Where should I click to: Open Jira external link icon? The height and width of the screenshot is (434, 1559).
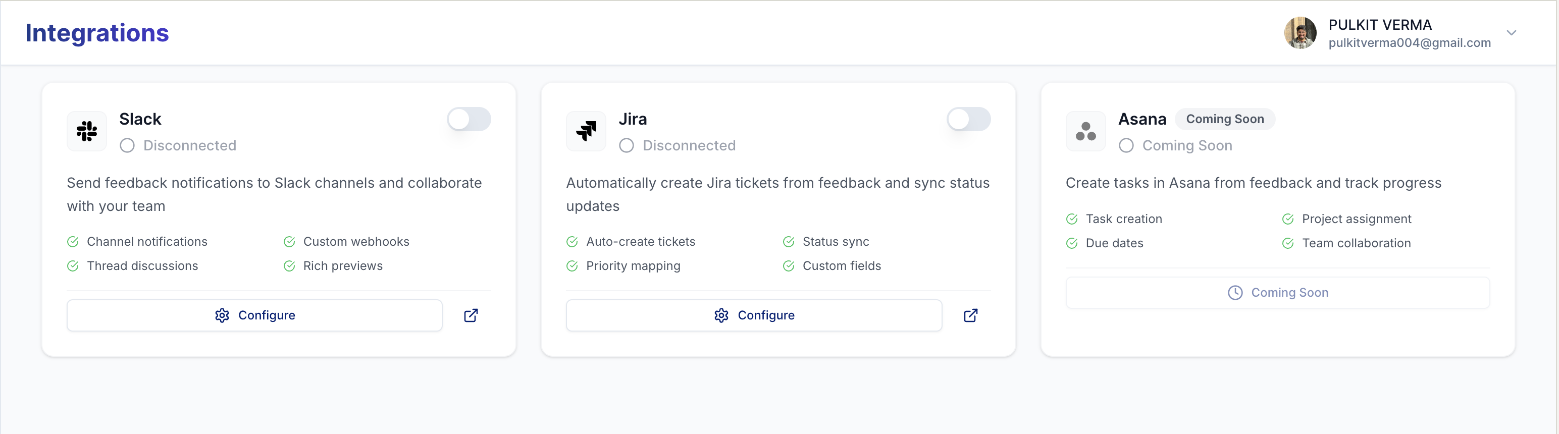click(970, 315)
